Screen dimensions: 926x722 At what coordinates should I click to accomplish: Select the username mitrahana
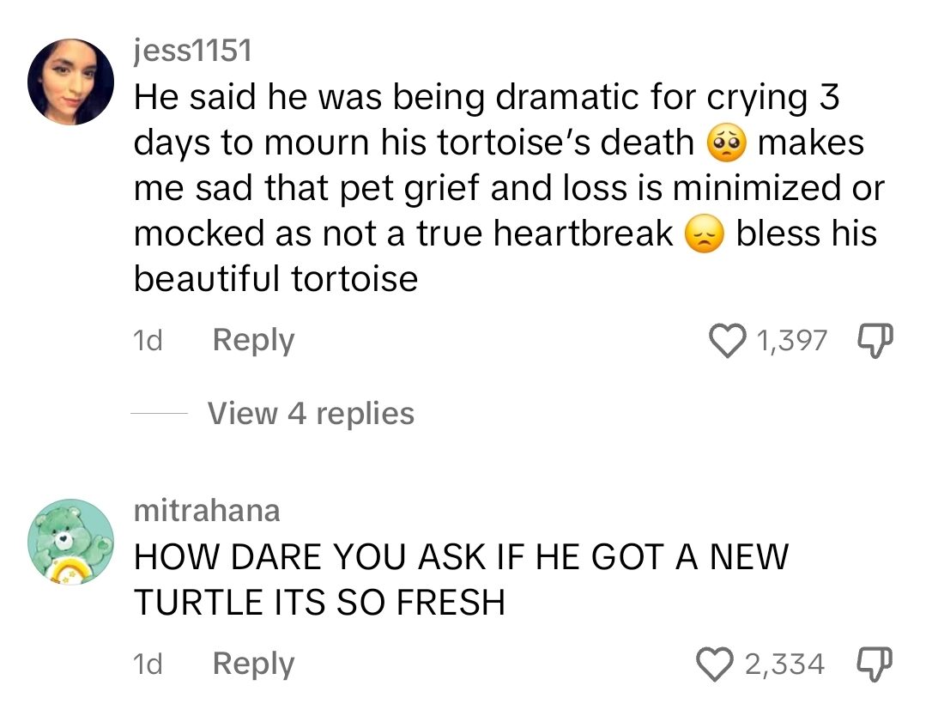click(206, 510)
